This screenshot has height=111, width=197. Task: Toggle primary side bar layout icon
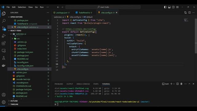pyautogui.click(x=165, y=7)
